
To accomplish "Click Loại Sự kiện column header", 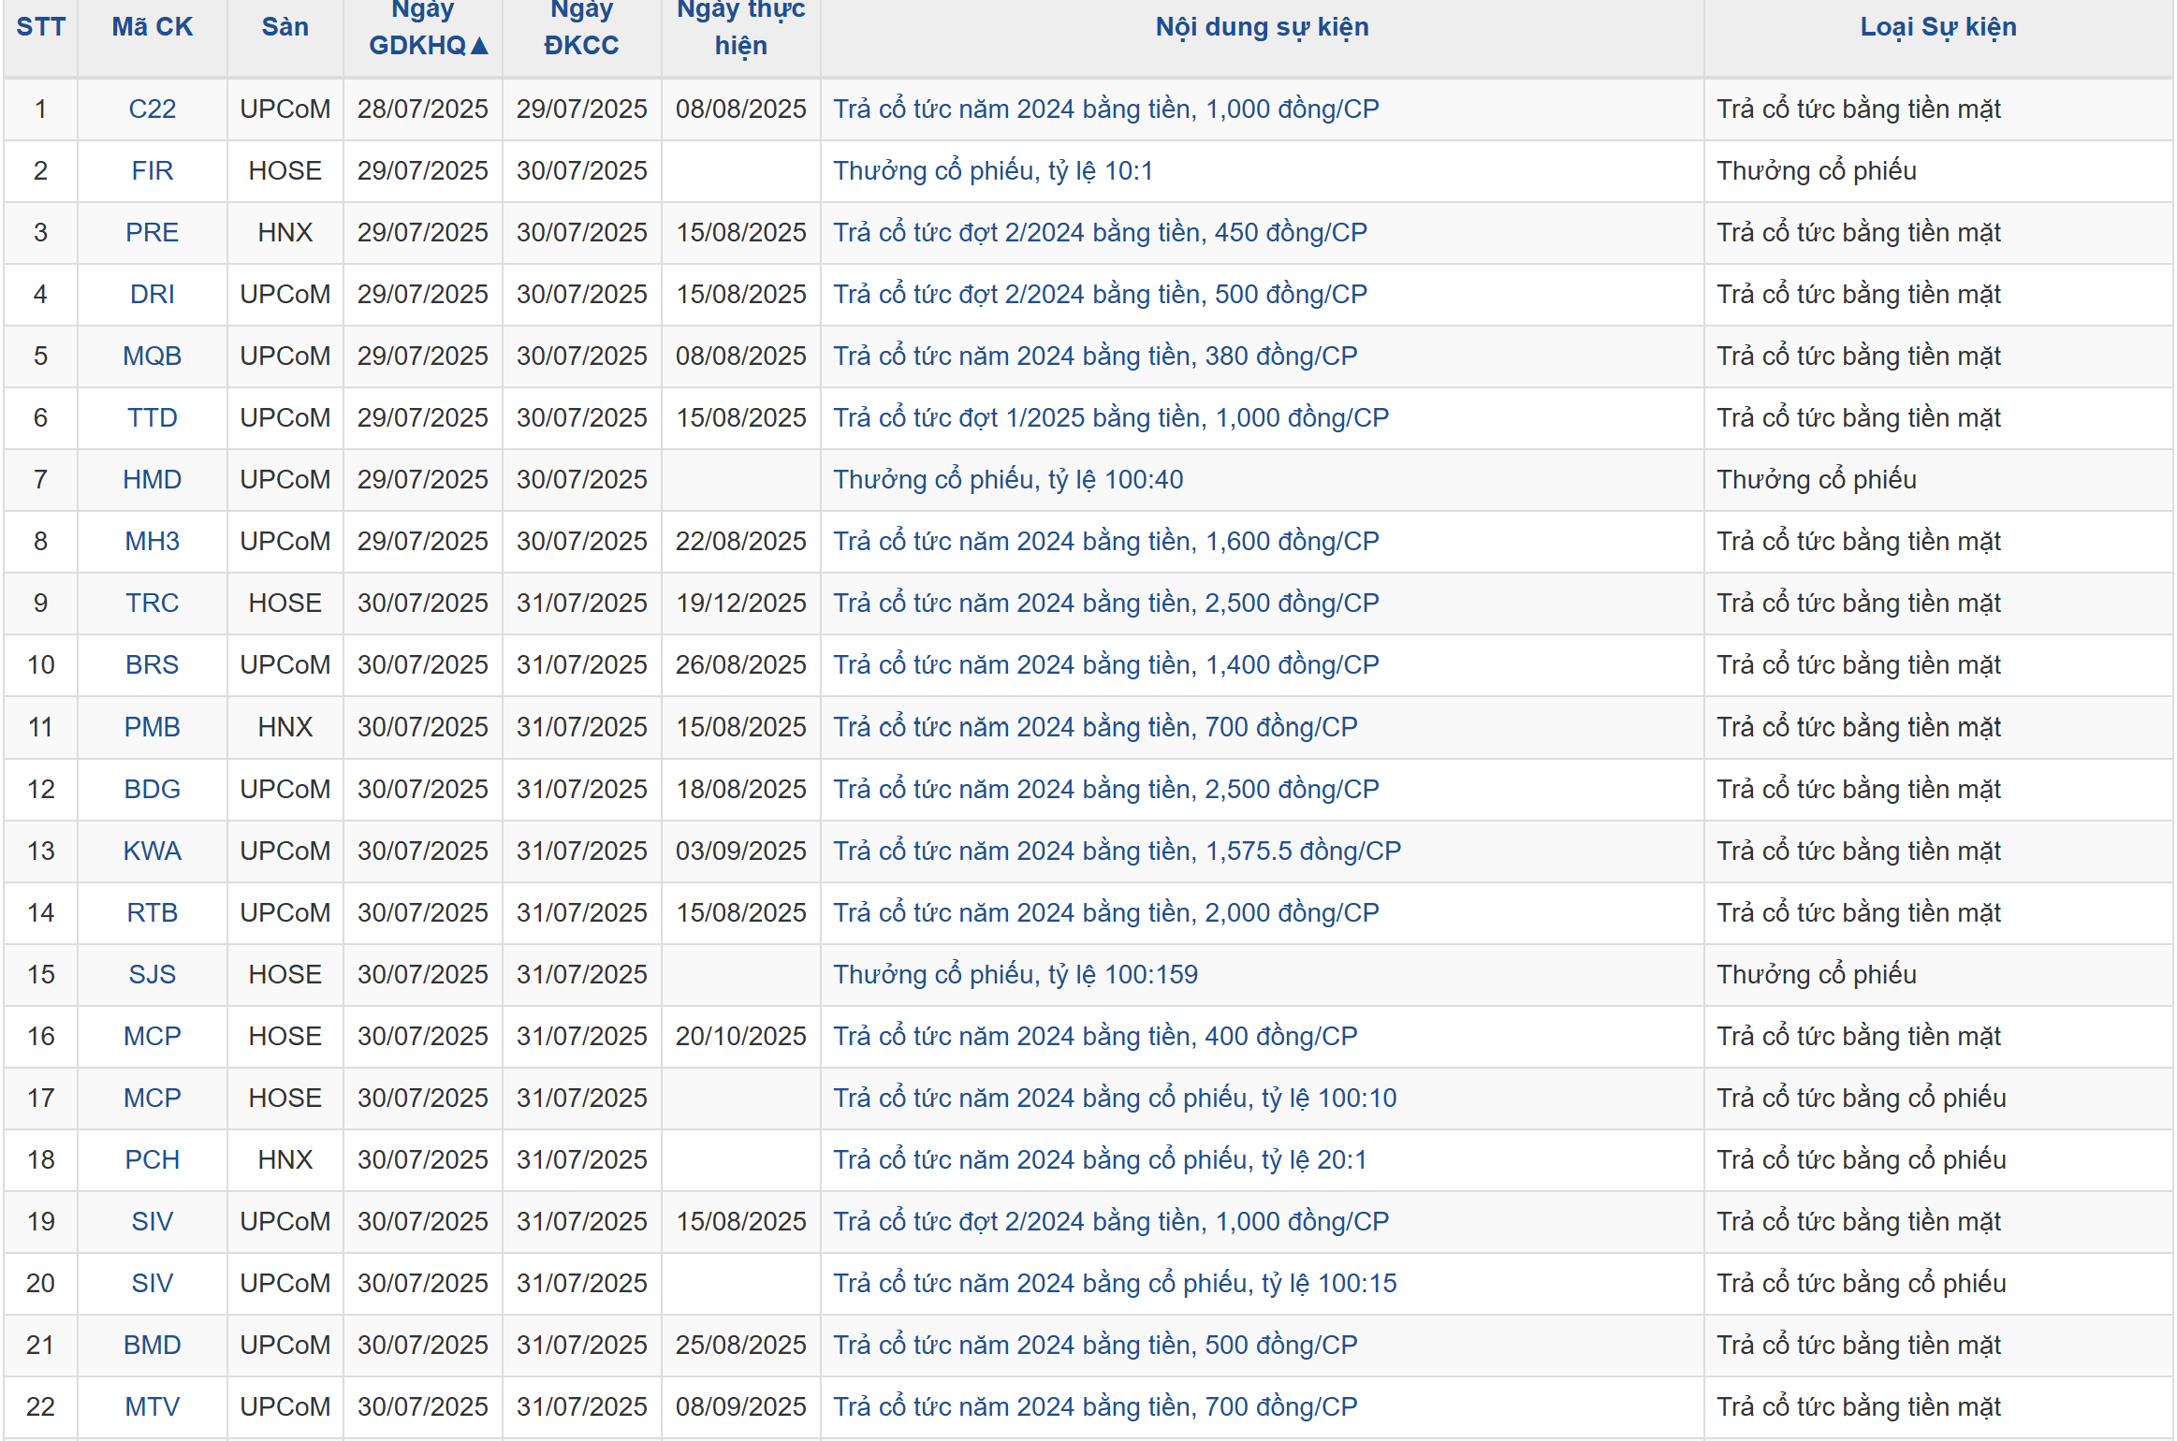I will click(1938, 27).
